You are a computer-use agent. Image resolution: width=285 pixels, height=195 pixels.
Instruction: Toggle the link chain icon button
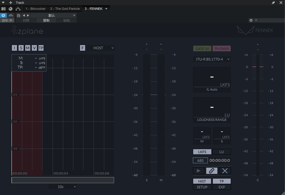coord(212,171)
